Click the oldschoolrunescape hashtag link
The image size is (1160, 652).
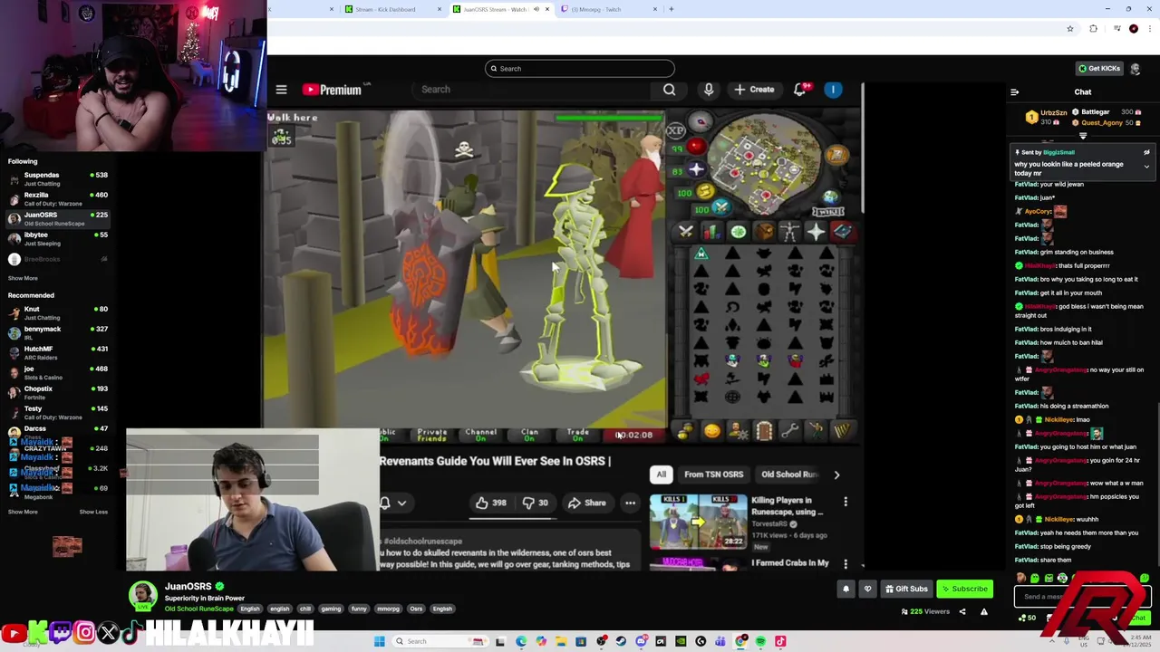423,542
